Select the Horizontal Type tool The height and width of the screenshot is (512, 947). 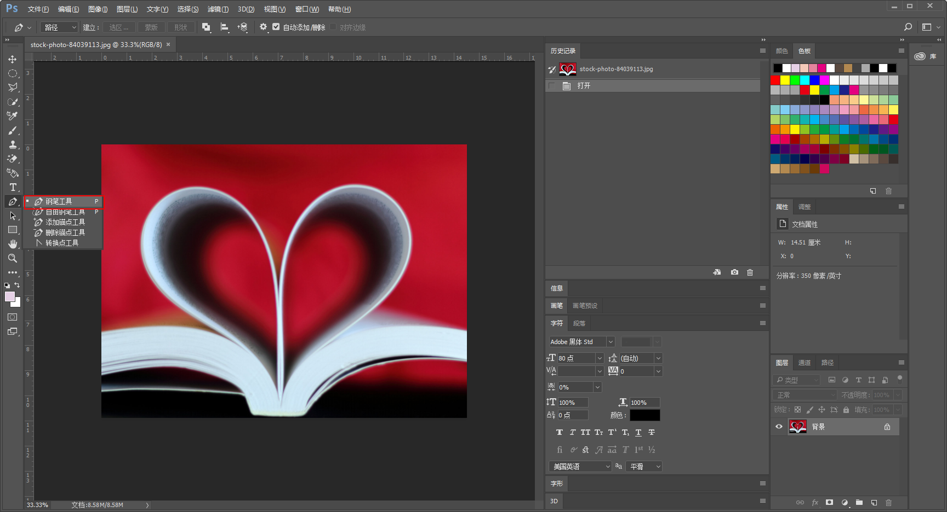pyautogui.click(x=12, y=187)
